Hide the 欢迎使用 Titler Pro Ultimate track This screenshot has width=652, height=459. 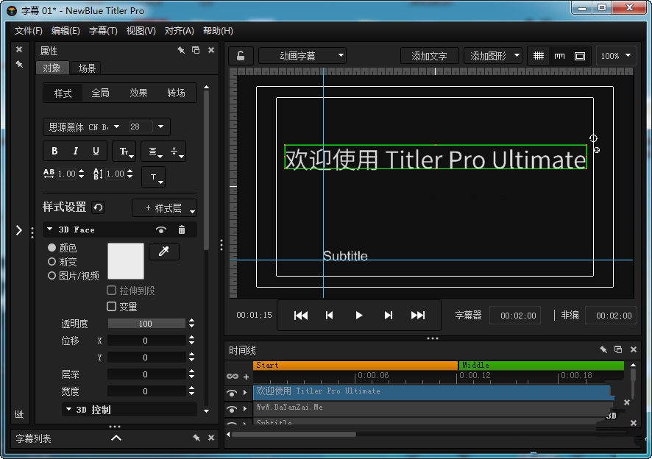coord(232,393)
